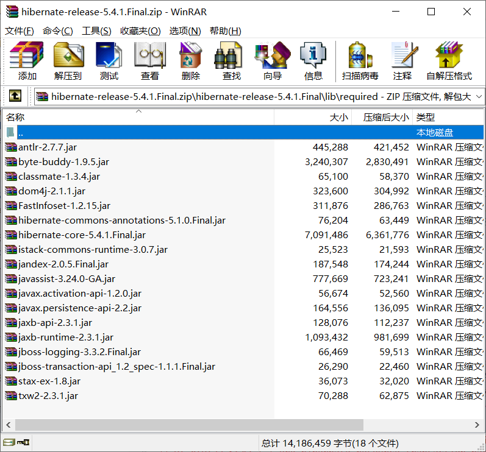The width and height of the screenshot is (486, 452).
Task: Open the 命令(C) menu
Action: [x=58, y=31]
